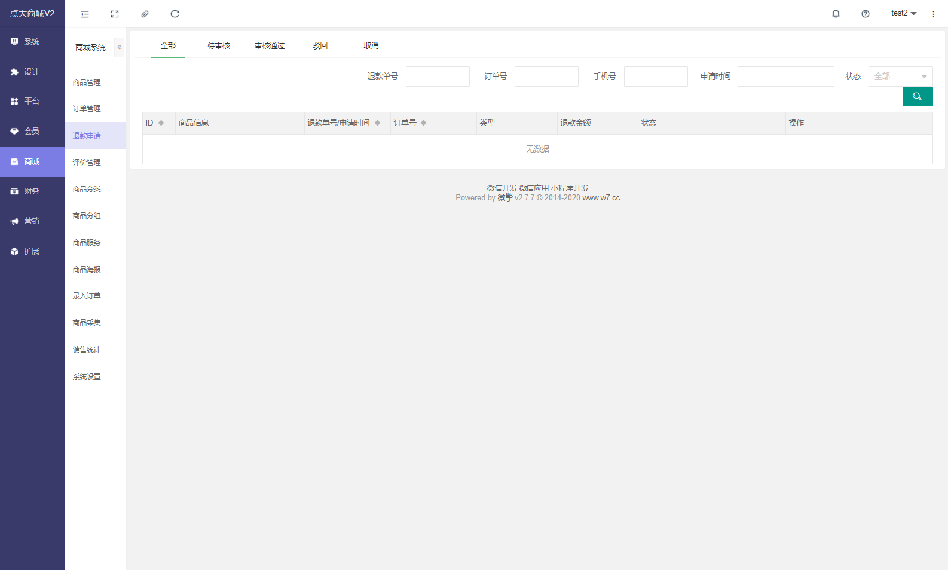
Task: Switch to the 待审核 tab
Action: [219, 45]
